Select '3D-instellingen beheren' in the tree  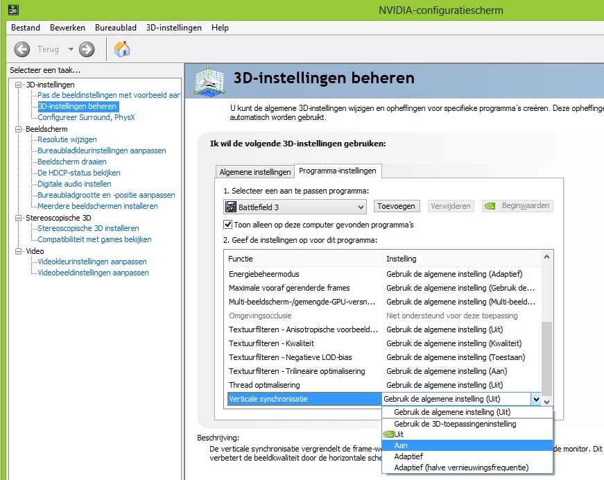(78, 106)
